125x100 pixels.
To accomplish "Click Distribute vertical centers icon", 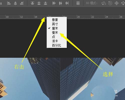I will [39, 3].
